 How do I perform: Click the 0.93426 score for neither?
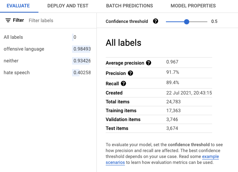tap(82, 61)
